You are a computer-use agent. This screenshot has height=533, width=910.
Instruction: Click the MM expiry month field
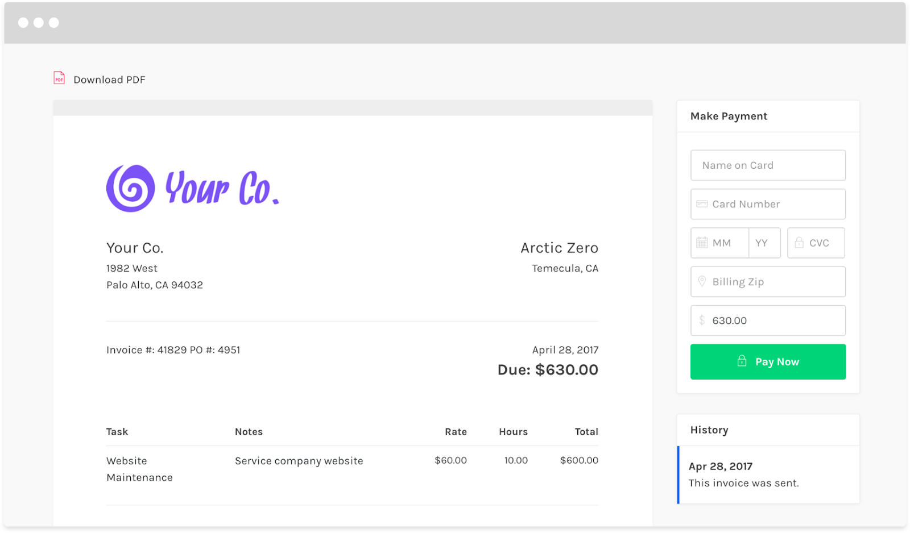(720, 243)
